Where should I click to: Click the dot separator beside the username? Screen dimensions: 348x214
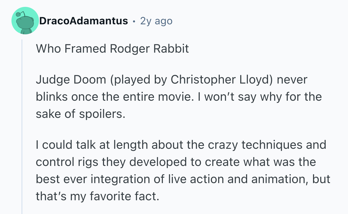tap(134, 21)
